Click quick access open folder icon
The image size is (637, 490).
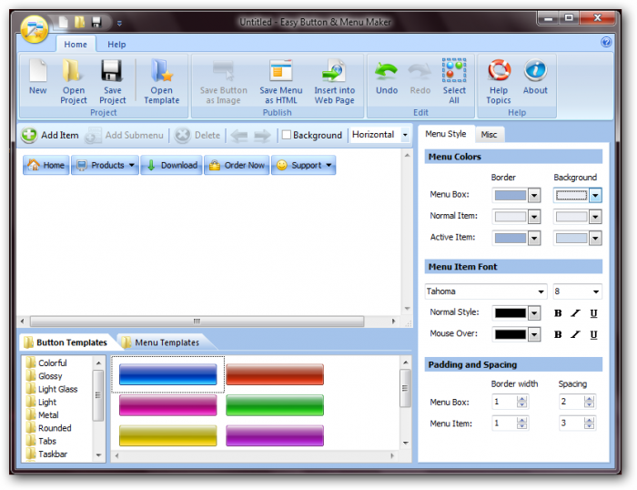tap(80, 22)
